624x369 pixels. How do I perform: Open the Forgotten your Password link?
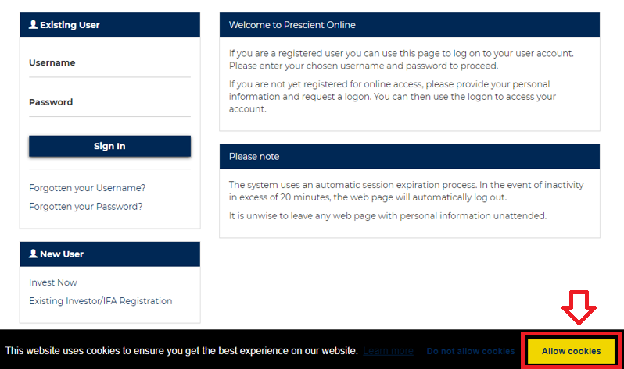pyautogui.click(x=86, y=207)
